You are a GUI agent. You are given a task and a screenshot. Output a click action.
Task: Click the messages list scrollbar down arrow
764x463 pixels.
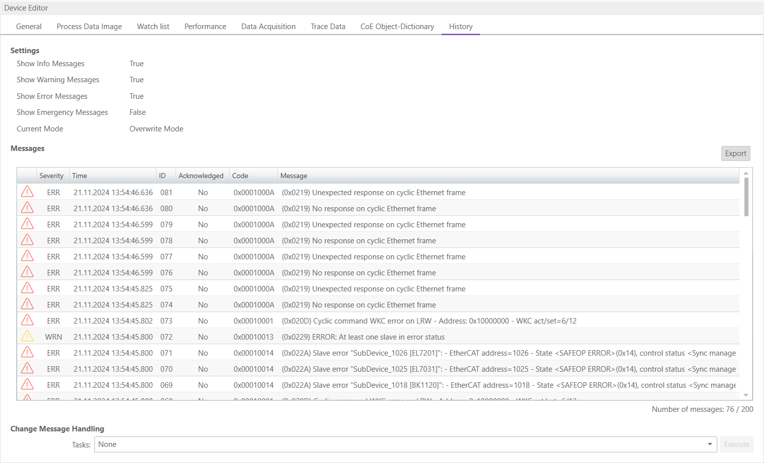[746, 395]
